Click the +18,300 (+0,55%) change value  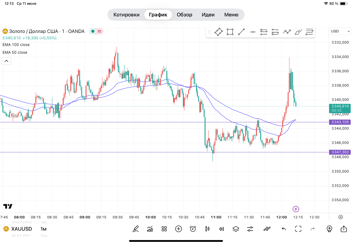(39, 38)
